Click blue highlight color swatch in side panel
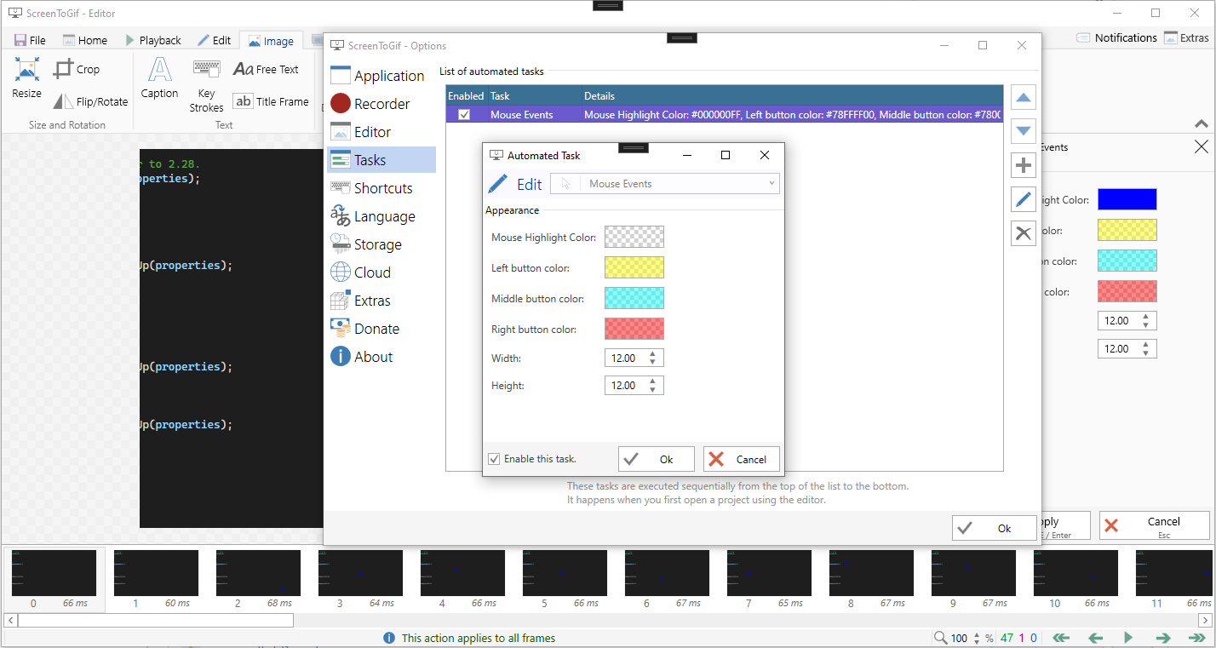This screenshot has width=1216, height=648. pos(1127,199)
